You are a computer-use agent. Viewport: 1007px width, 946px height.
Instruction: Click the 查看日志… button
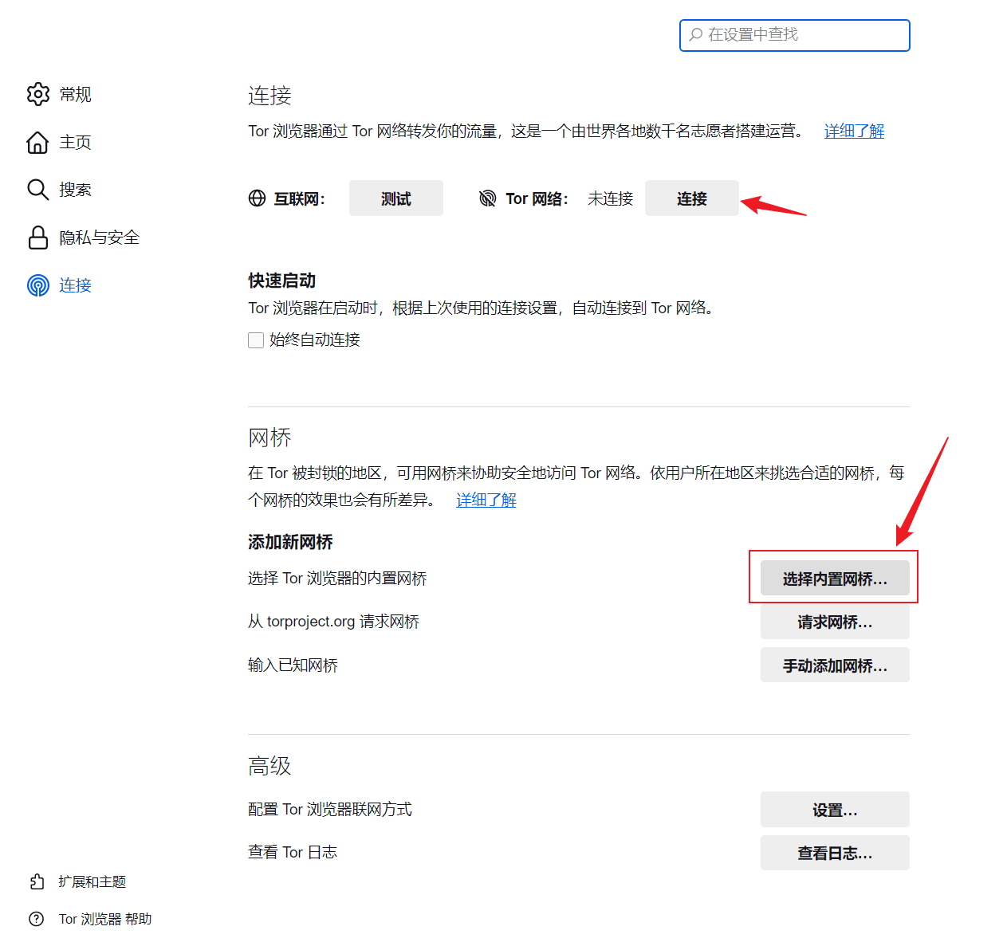tap(835, 853)
